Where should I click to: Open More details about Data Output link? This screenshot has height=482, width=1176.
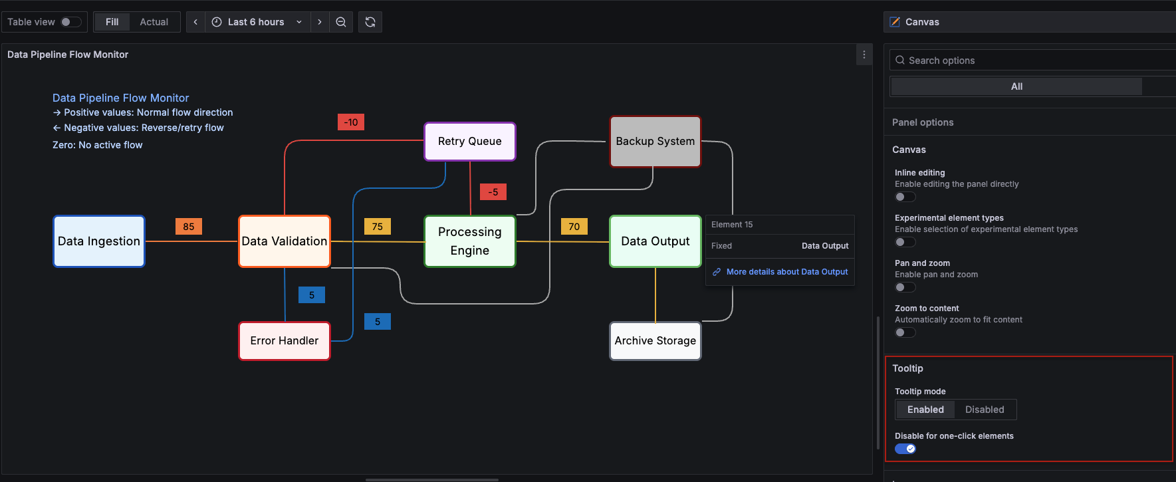point(786,272)
